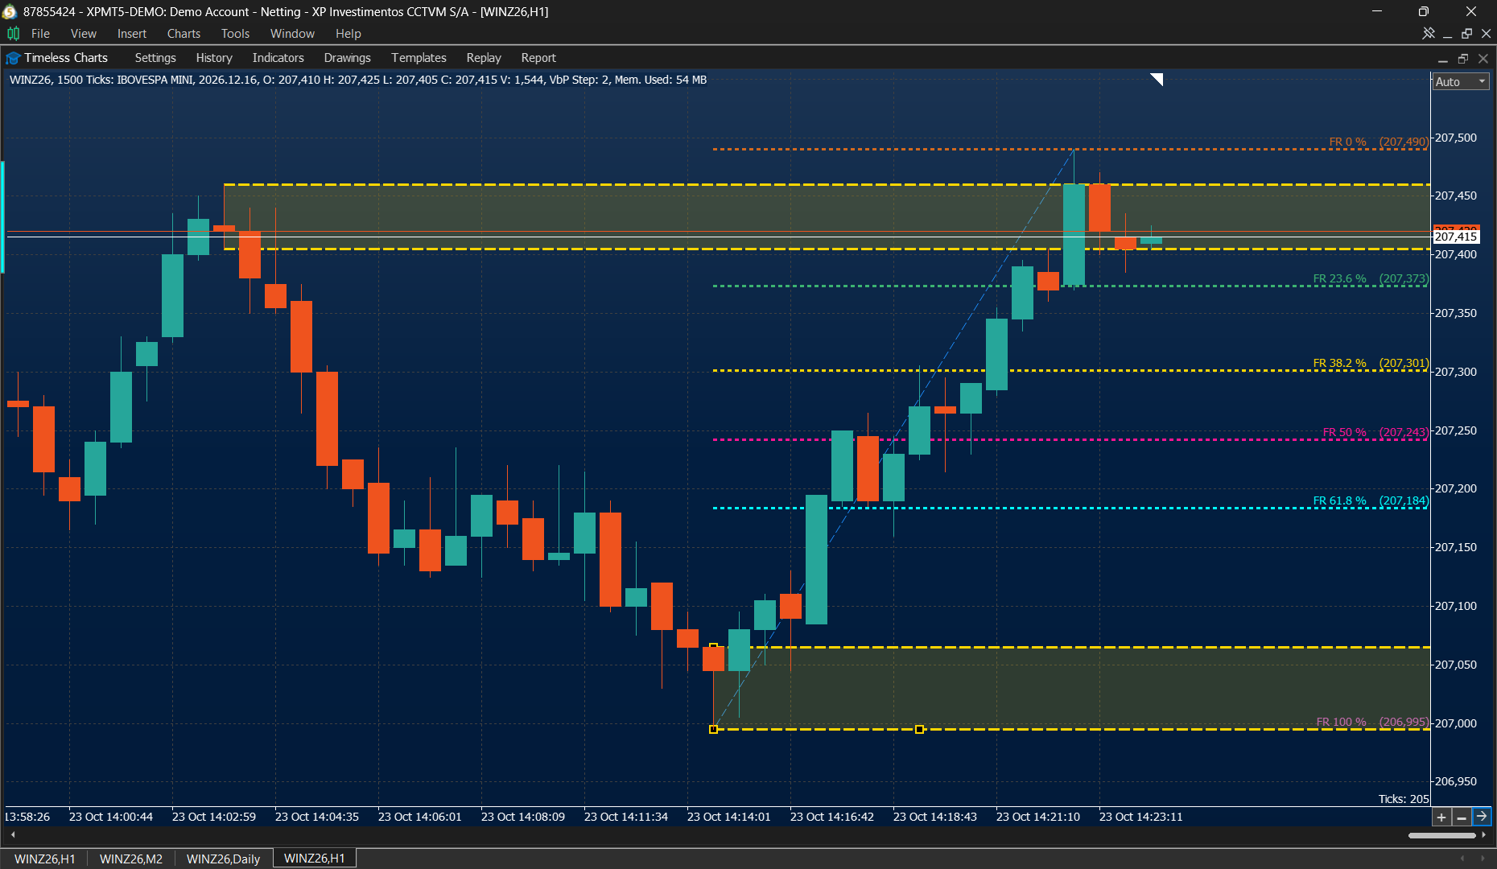Open the Auto scale dropdown
Image resolution: width=1497 pixels, height=869 pixels.
pyautogui.click(x=1461, y=81)
